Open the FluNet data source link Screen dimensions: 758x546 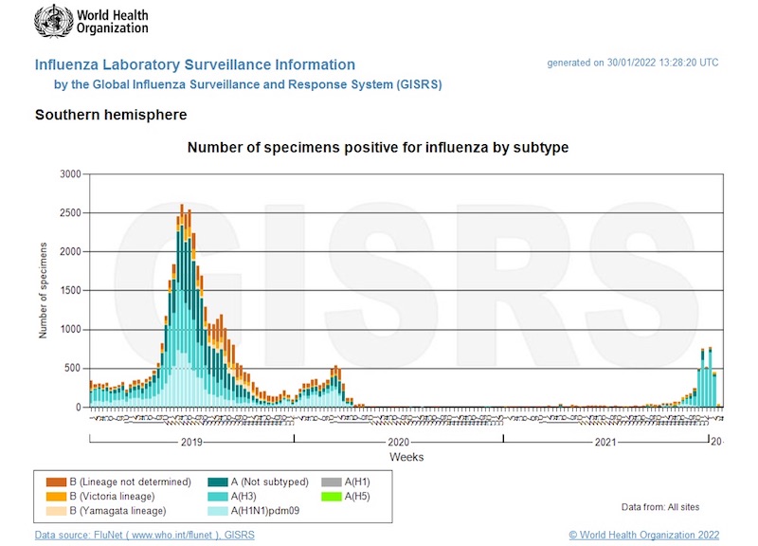tap(145, 535)
